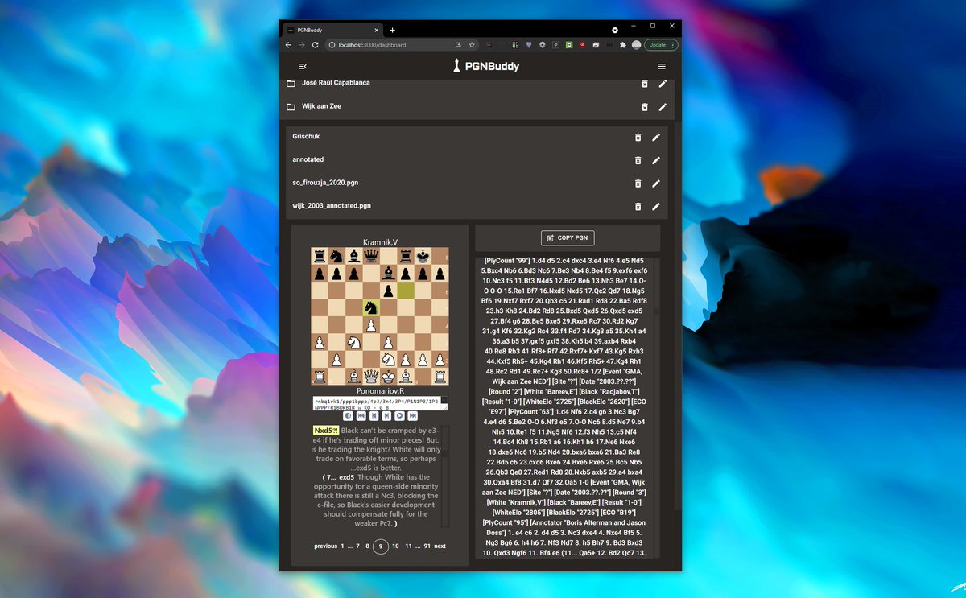Click the scrollbar of the move annotation panel
The height and width of the screenshot is (598, 966).
446,476
